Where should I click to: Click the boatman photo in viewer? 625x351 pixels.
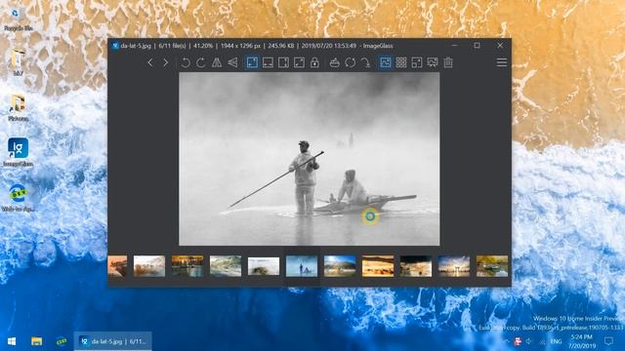point(310,159)
